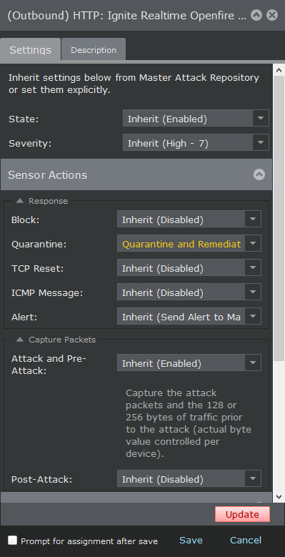Collapse the attack details panel header
Viewport: 285px width, 557px height.
(x=256, y=15)
